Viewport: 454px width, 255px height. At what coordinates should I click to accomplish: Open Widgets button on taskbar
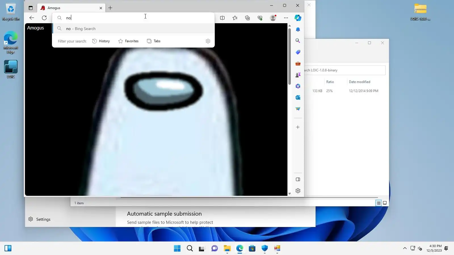click(x=8, y=248)
